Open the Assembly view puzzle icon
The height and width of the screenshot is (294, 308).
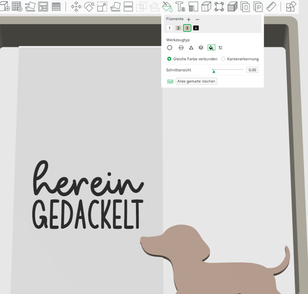click(291, 6)
